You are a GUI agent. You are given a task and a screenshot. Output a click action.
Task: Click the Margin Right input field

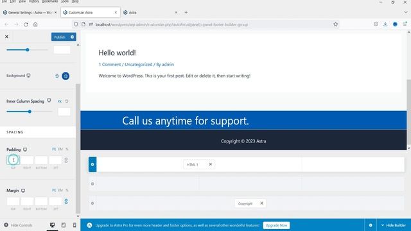[x=27, y=201]
